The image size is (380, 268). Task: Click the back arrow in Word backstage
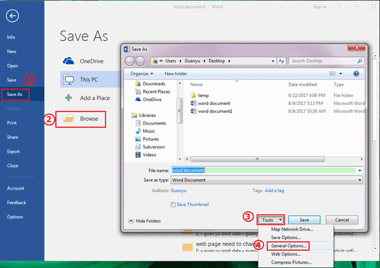point(13,16)
